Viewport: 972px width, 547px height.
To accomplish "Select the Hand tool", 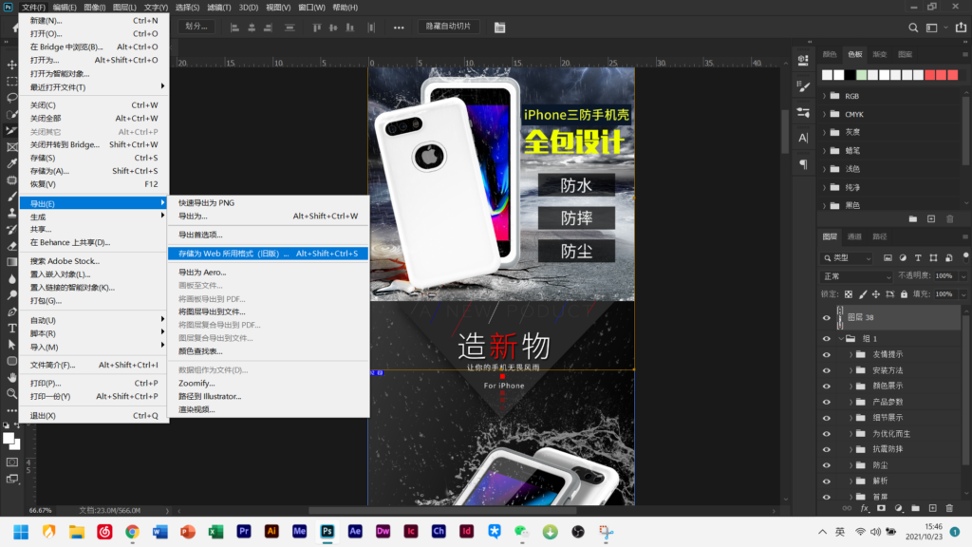I will pos(11,377).
